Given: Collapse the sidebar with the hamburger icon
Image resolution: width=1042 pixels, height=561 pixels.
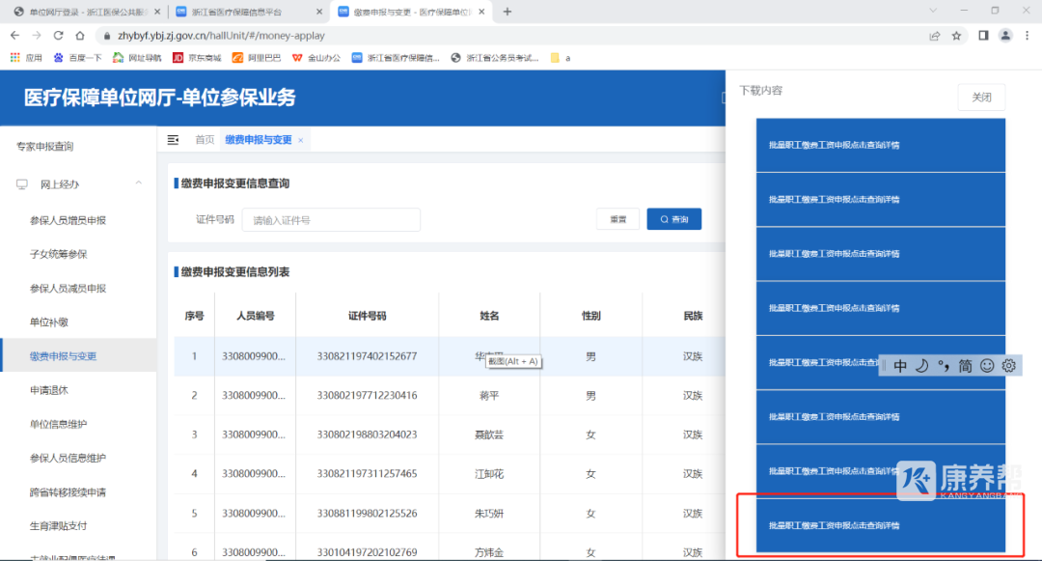Looking at the screenshot, I should [173, 140].
